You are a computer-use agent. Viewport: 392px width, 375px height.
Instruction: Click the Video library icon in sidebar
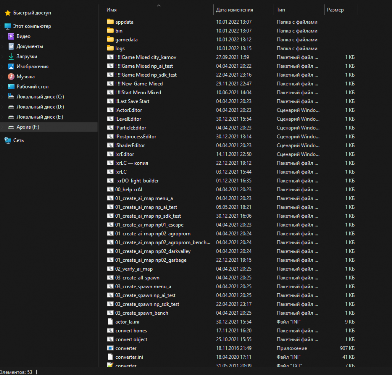(11, 36)
